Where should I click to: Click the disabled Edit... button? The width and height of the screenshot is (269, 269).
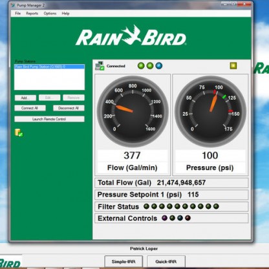50,98
